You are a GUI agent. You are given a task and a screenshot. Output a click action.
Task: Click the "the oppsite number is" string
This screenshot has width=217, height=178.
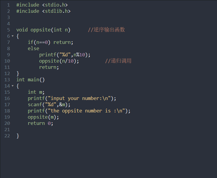[87, 111]
